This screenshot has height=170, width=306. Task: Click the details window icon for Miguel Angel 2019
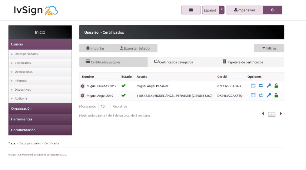253,95
